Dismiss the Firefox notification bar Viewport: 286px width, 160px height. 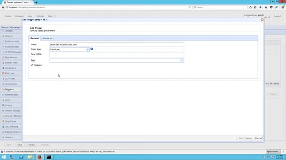click(x=283, y=152)
